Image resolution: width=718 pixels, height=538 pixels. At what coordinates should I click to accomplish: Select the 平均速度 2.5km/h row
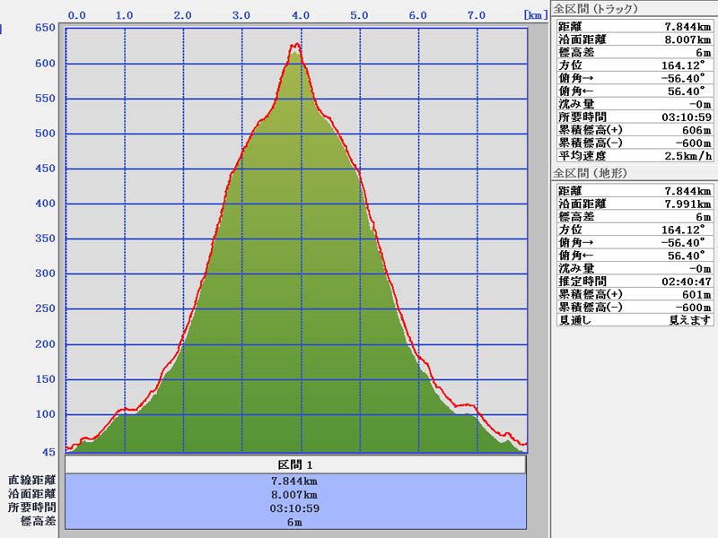[635, 155]
